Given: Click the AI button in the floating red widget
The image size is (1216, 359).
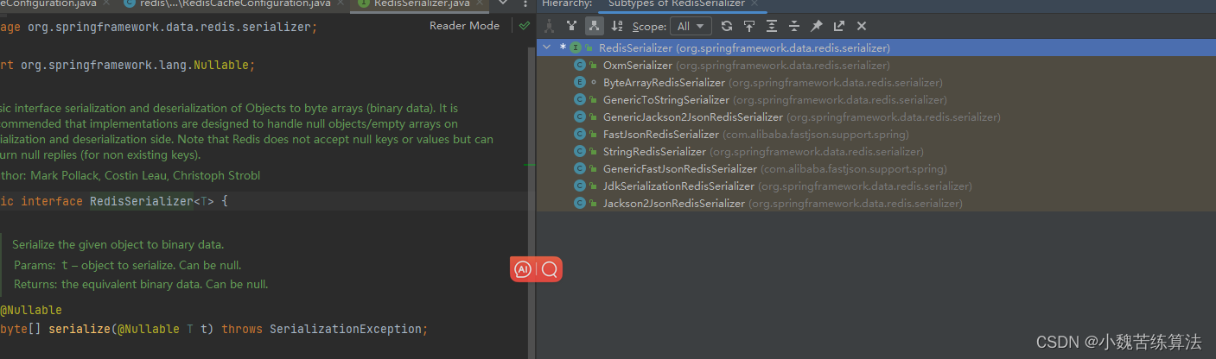Looking at the screenshot, I should point(523,269).
